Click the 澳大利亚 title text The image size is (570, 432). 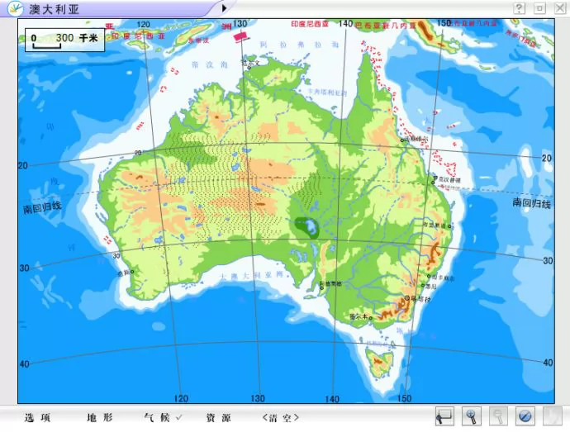click(54, 9)
